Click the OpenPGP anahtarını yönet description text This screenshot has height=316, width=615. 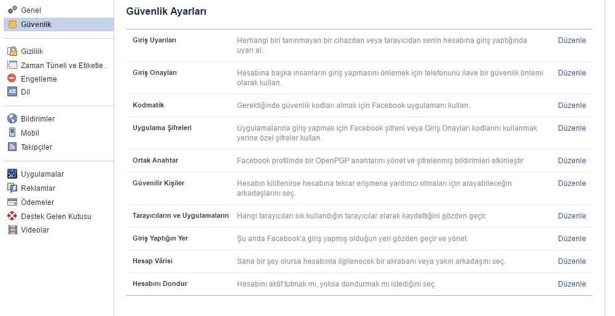(x=380, y=161)
